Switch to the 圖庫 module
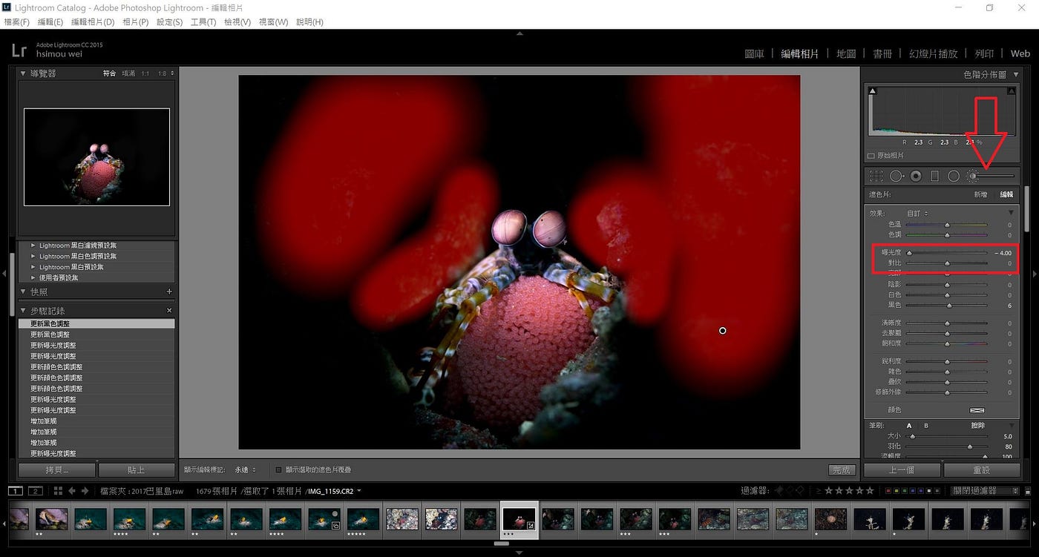Image resolution: width=1039 pixels, height=557 pixels. click(754, 53)
